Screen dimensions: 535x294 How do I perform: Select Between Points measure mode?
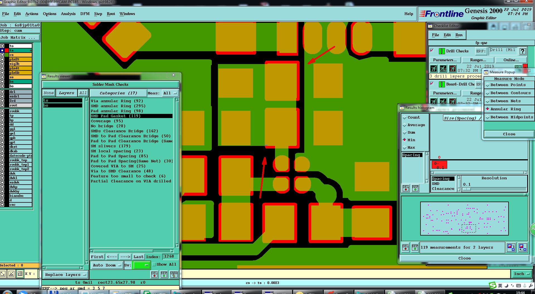tap(509, 85)
